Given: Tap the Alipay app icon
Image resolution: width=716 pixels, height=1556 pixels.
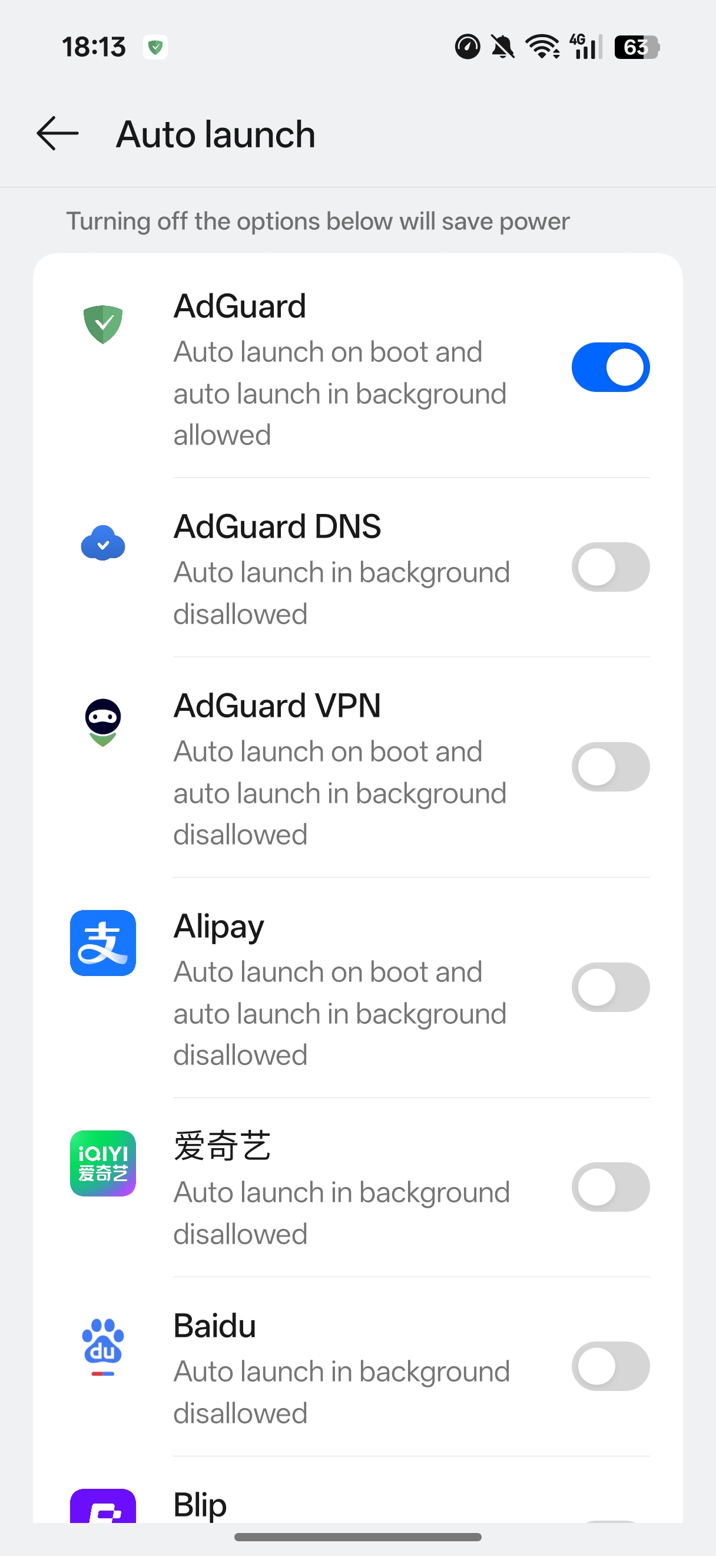Looking at the screenshot, I should coord(102,943).
